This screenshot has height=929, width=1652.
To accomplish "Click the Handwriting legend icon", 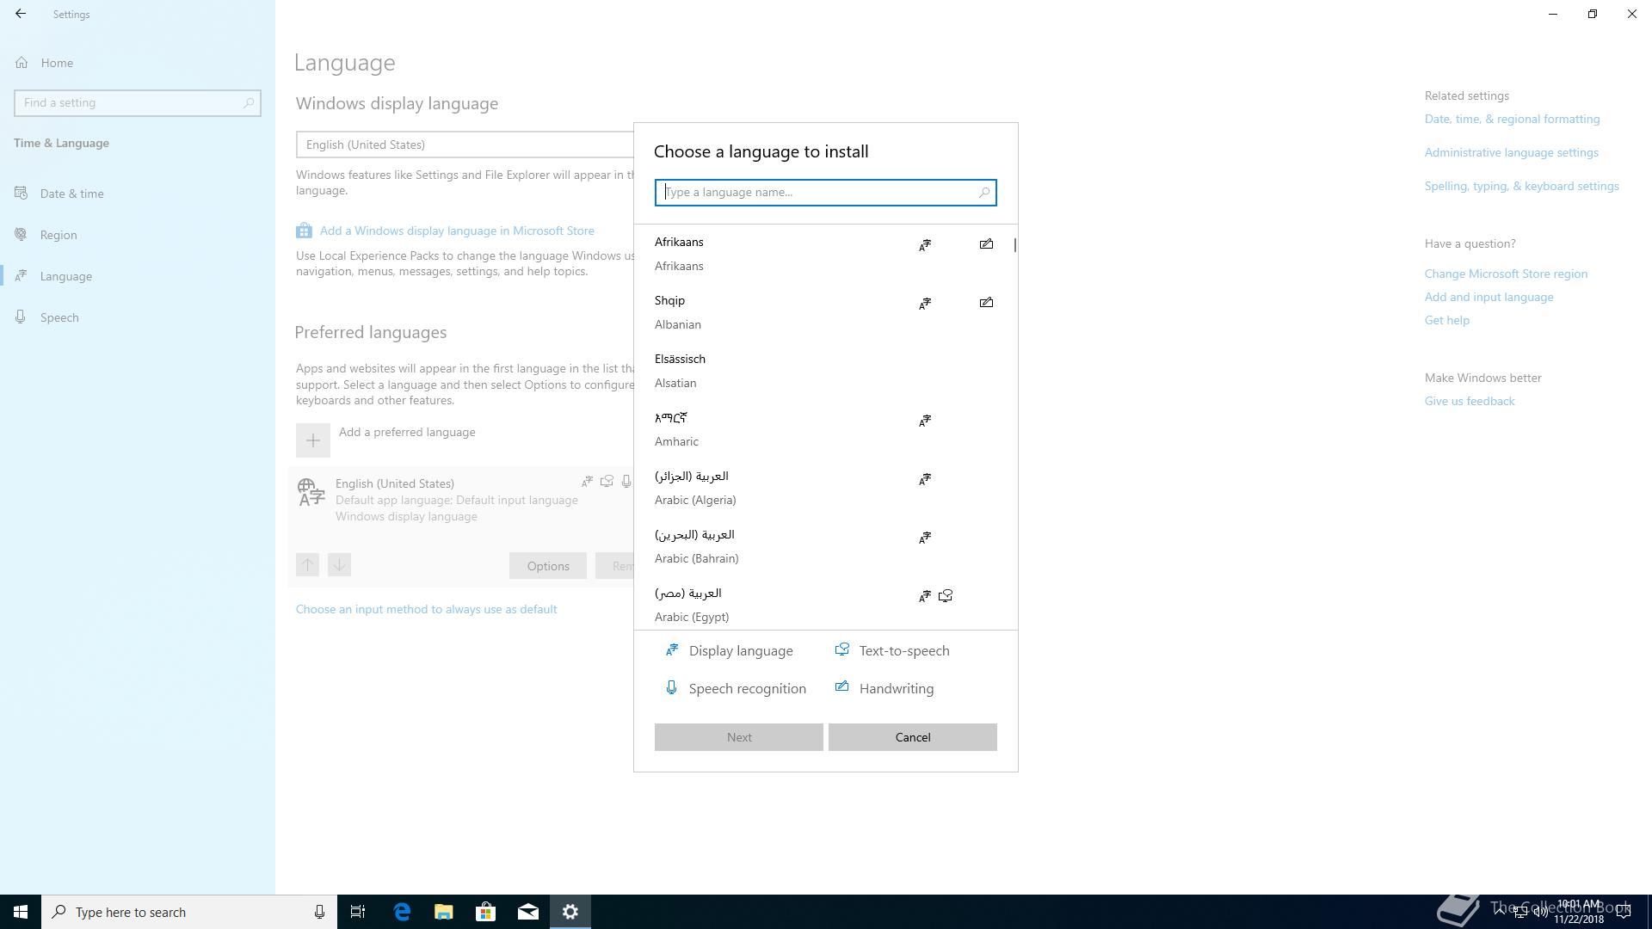I will click(842, 686).
